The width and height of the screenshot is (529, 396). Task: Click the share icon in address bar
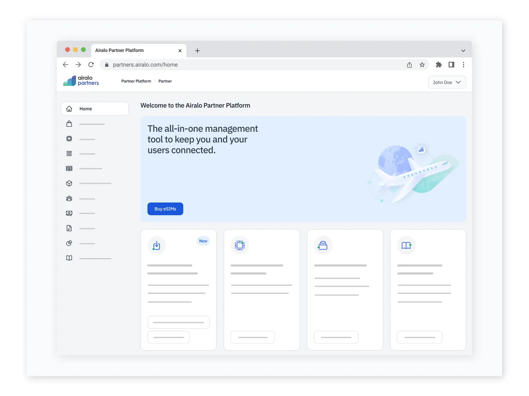[409, 65]
